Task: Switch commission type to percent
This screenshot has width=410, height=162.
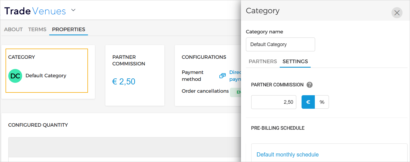Action: coord(322,102)
